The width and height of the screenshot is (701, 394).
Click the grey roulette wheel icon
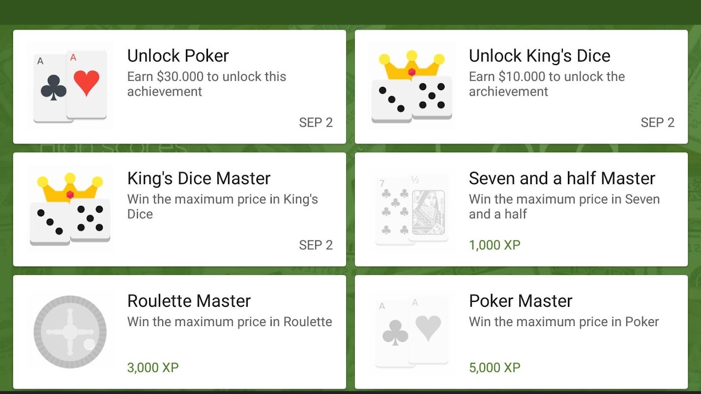coord(70,332)
